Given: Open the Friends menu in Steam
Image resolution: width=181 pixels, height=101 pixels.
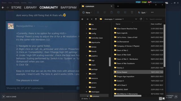Looking at the screenshot, I should [16, 3].
